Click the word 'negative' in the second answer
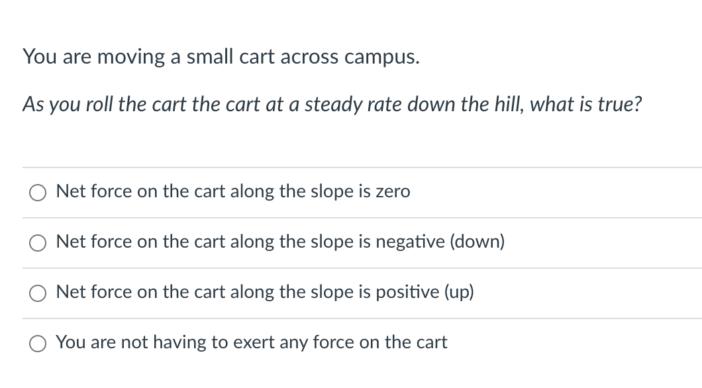 (410, 242)
